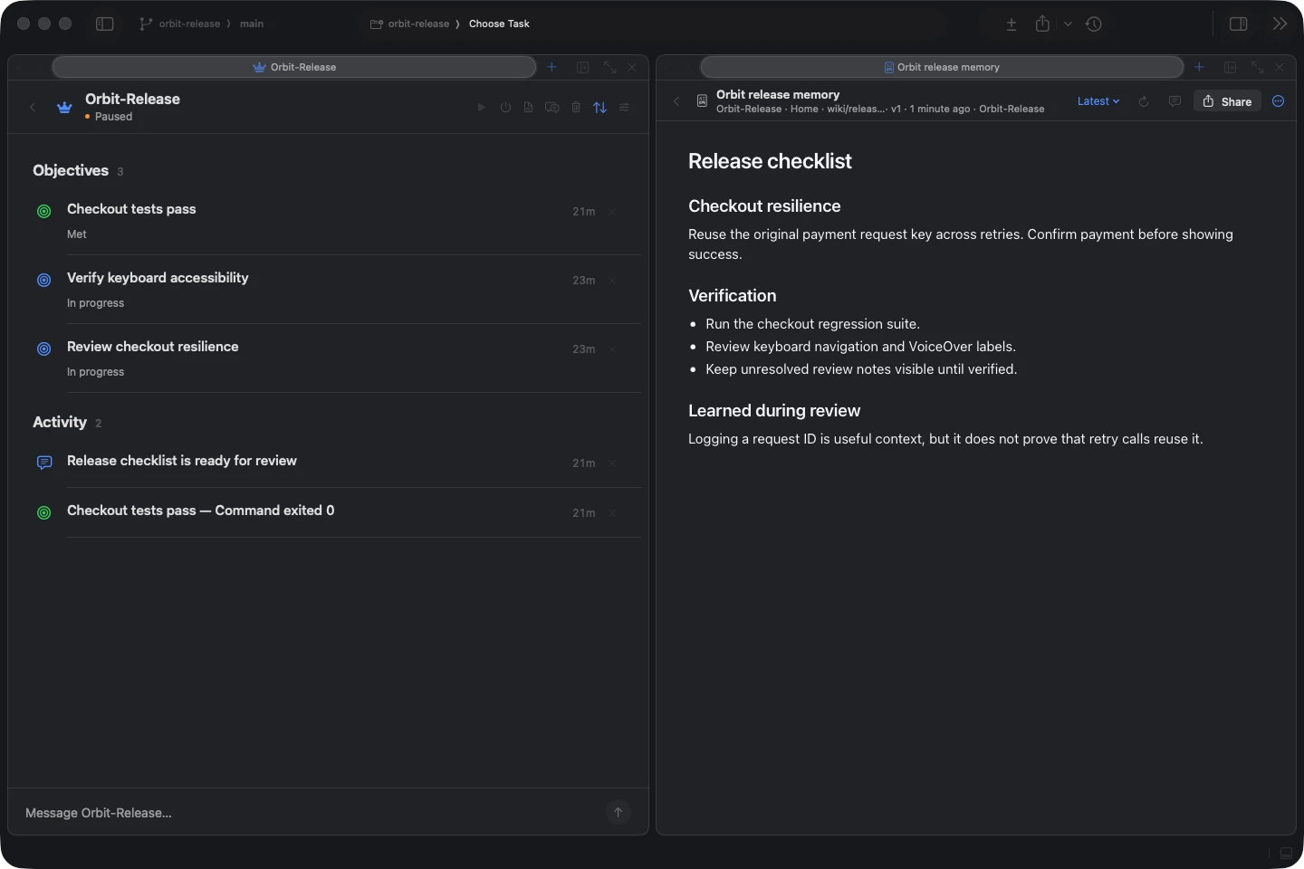Dismiss the Review checkout resilience objective
This screenshot has height=869, width=1304.
tap(612, 349)
